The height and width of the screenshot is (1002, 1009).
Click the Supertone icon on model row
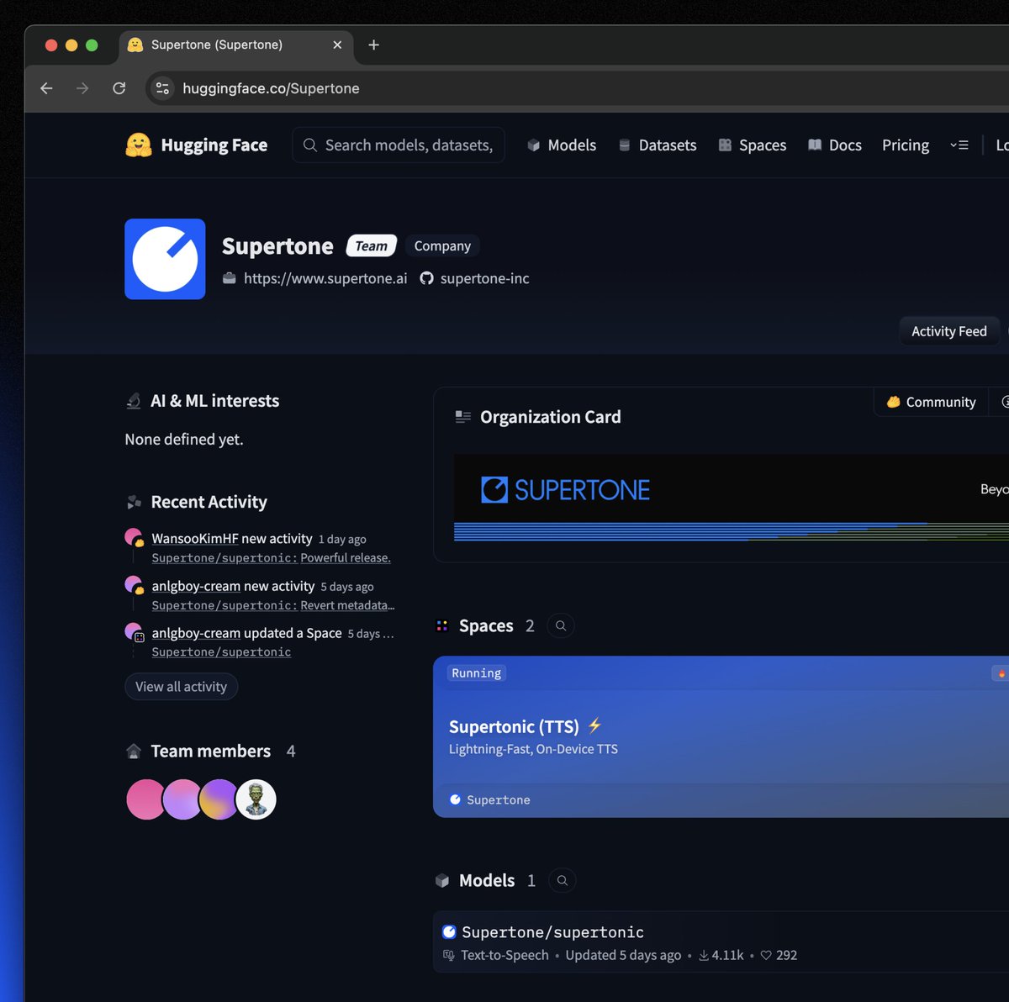[449, 931]
